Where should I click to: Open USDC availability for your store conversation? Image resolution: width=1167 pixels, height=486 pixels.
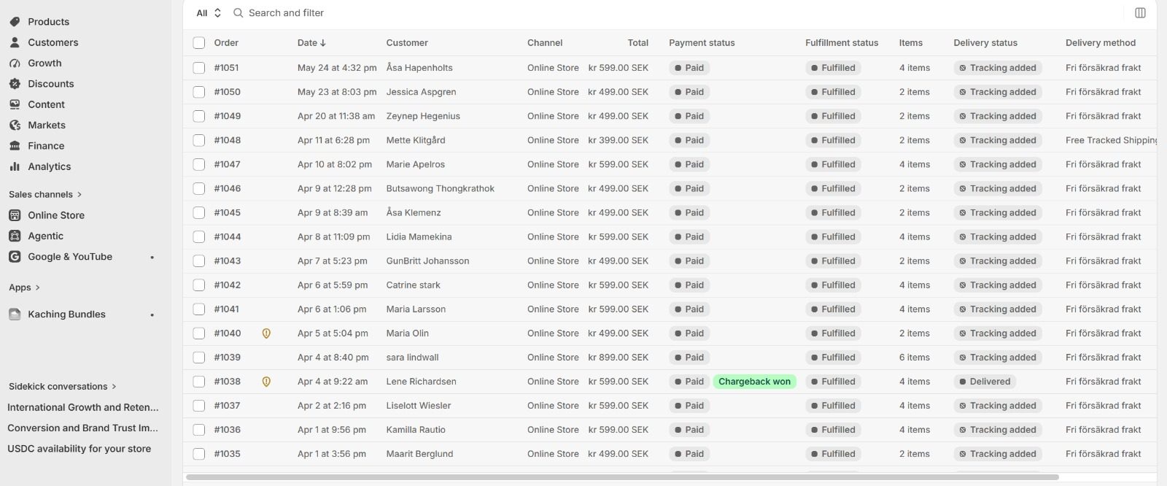click(80, 449)
